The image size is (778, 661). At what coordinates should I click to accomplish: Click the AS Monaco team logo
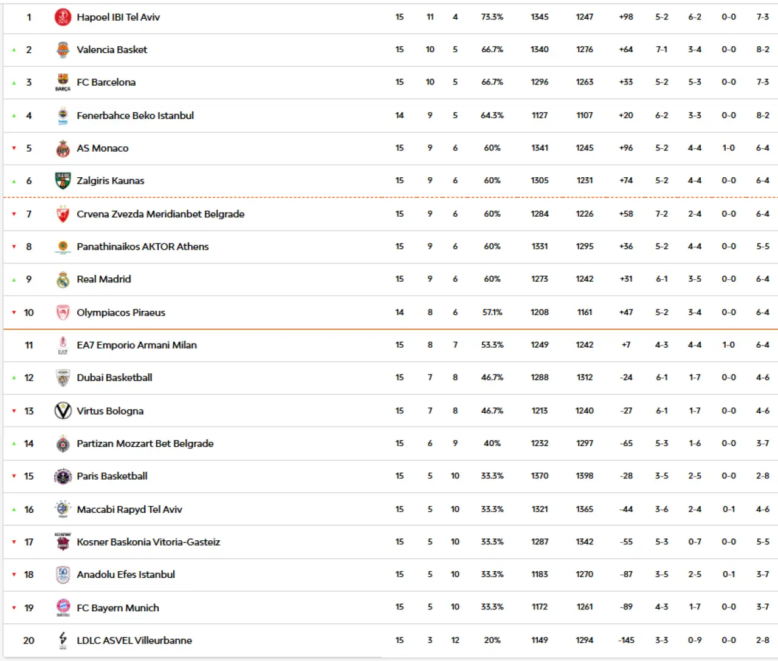coord(63,148)
